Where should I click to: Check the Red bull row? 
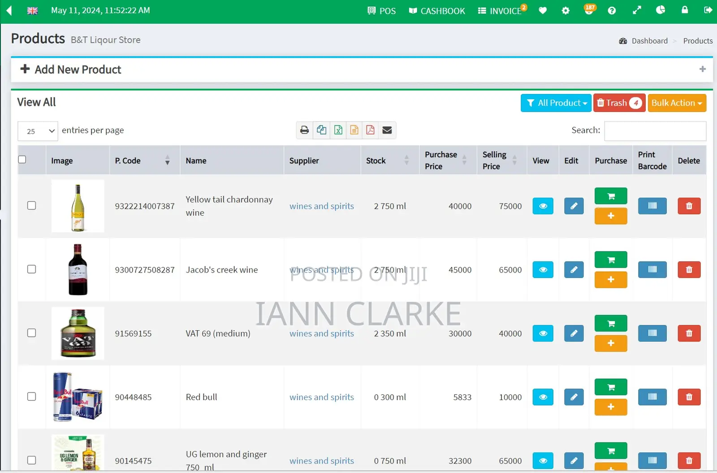tap(31, 396)
